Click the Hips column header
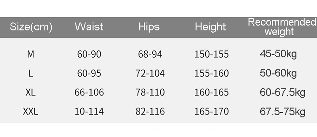The height and width of the screenshot is (137, 317). (149, 27)
